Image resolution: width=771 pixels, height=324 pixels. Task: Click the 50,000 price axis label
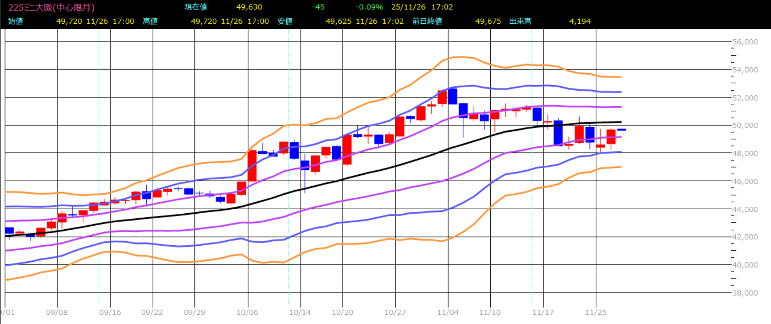click(x=745, y=125)
